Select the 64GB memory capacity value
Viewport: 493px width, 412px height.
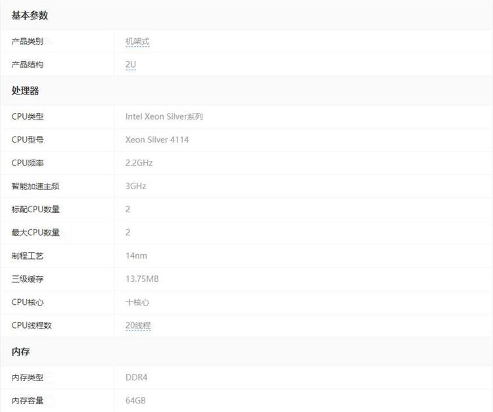(135, 400)
